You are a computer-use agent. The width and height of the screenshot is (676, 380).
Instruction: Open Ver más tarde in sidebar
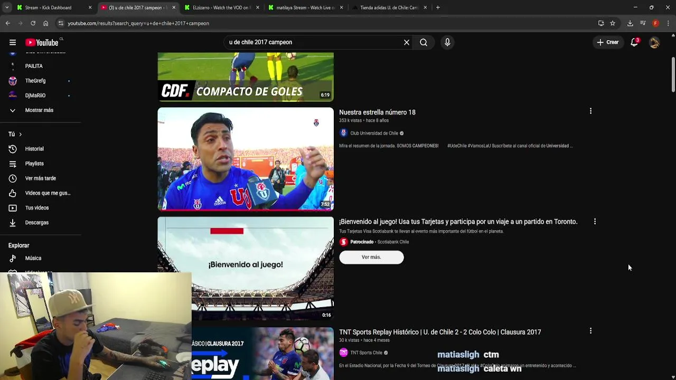pyautogui.click(x=40, y=178)
